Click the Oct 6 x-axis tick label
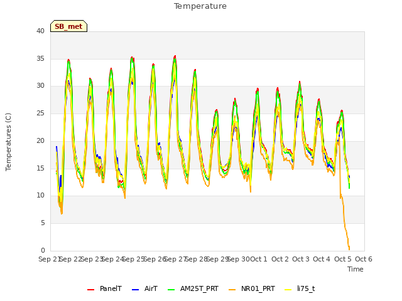Viewport: 402px width, 301px height. [364, 259]
